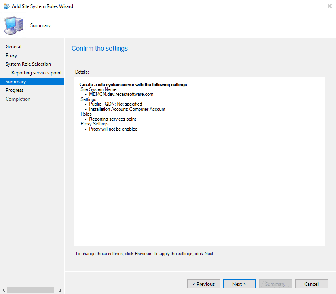Click the sidebar scrollbar right arrow
The width and height of the screenshot is (336, 294).
tap(61, 290)
